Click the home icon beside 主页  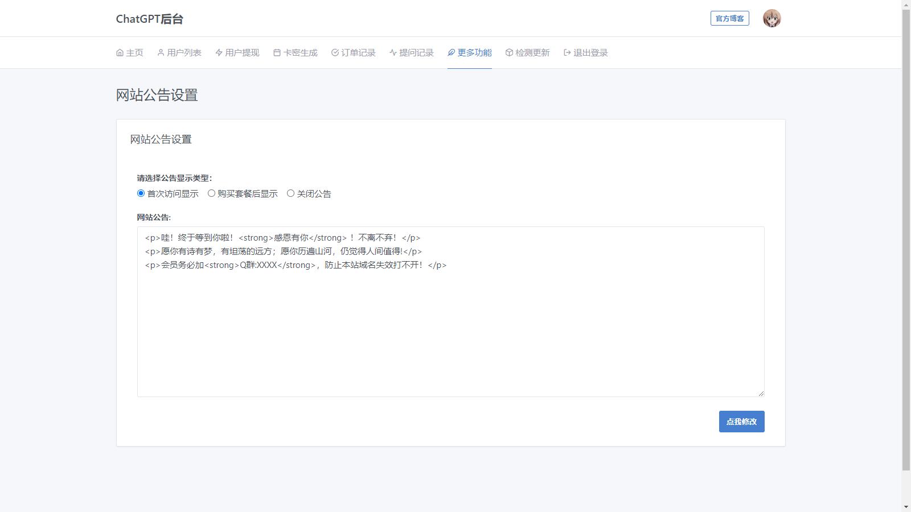click(x=120, y=53)
